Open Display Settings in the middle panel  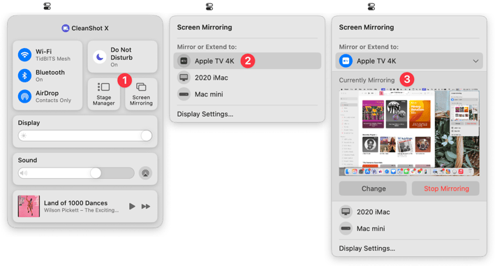[x=205, y=114]
